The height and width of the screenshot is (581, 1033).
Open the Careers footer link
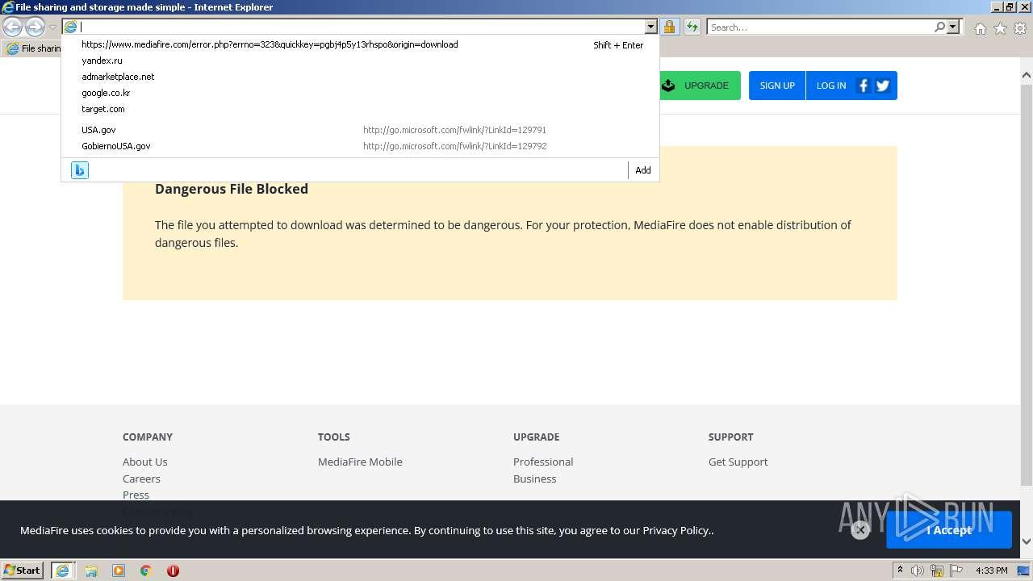[x=141, y=479]
